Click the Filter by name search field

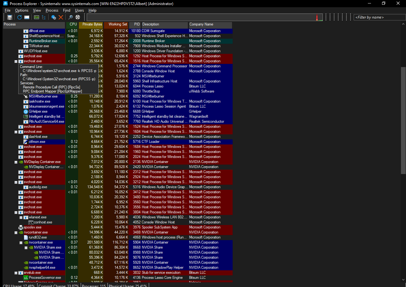pyautogui.click(x=379, y=17)
